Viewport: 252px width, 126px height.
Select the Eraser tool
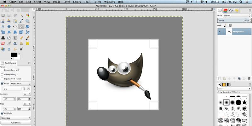point(3,43)
